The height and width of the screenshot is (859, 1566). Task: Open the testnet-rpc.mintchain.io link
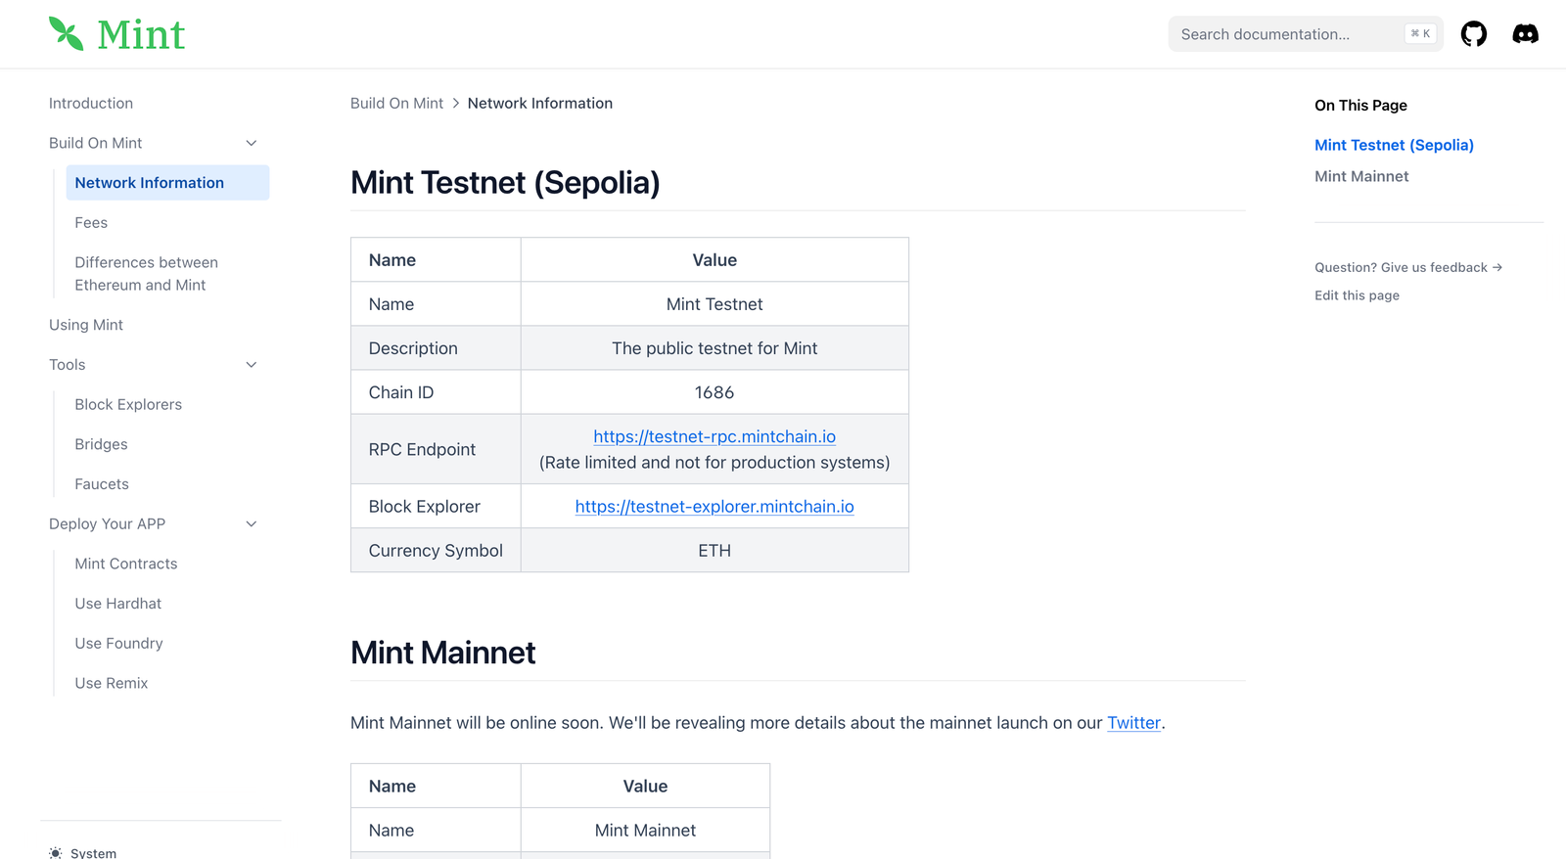coord(714,436)
